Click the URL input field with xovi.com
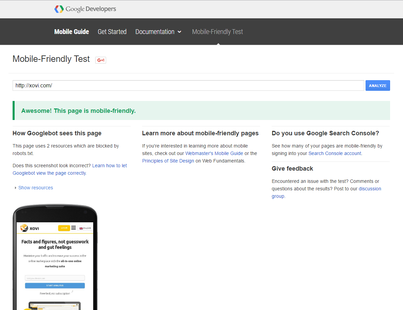The image size is (403, 310). [x=188, y=86]
